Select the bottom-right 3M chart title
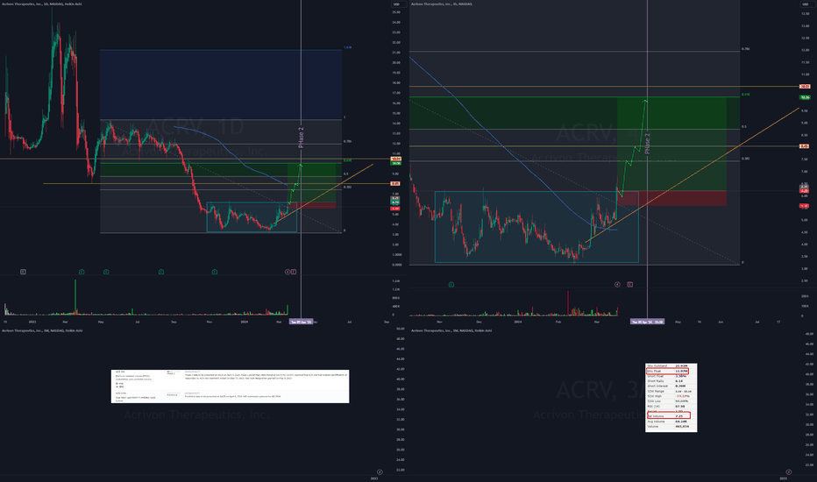 451,330
